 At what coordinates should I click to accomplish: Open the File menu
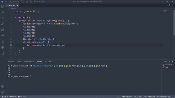coord(6,2)
